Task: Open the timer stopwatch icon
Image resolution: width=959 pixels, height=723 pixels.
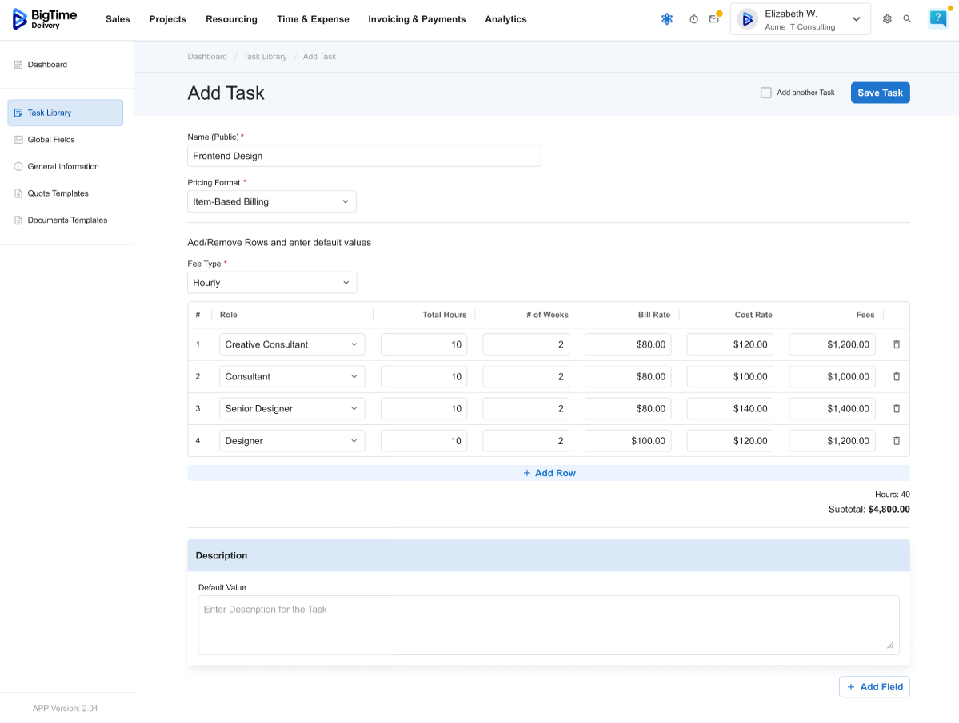Action: pos(693,19)
